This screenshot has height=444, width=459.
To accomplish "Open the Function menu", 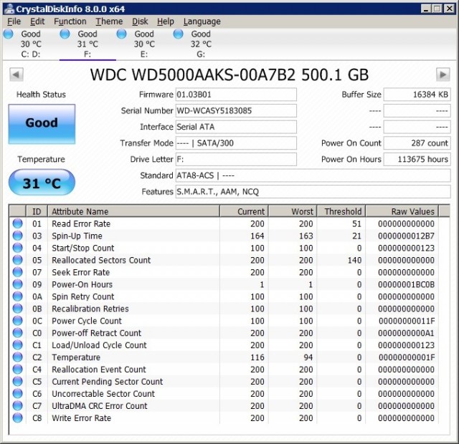I will (70, 21).
